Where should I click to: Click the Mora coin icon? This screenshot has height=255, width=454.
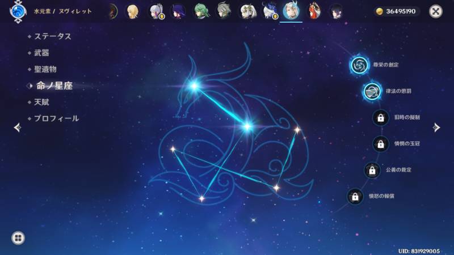379,11
